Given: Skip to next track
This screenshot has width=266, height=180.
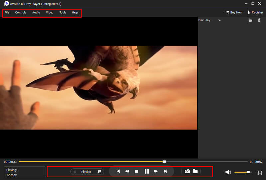Looking at the screenshot, I should coord(165,171).
